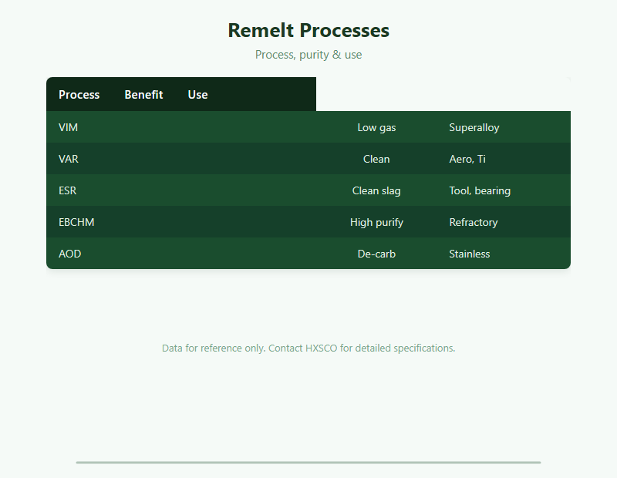This screenshot has width=617, height=478.
Task: Click the Benefit column header
Action: click(143, 94)
